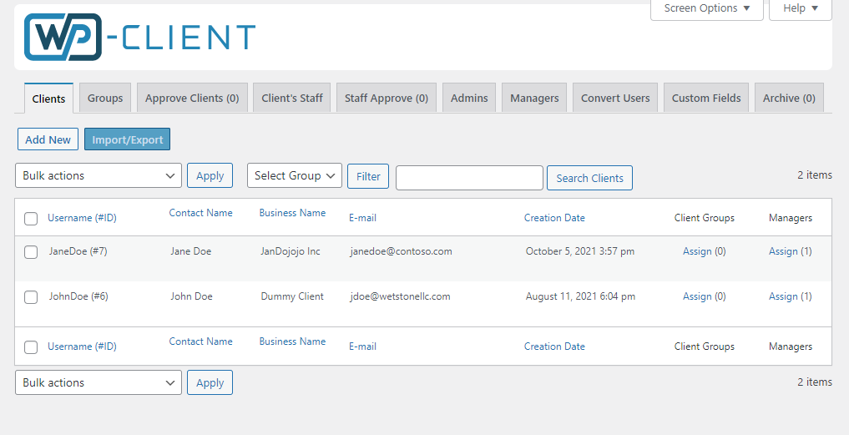Open the bottom Bulk actions dropdown
This screenshot has width=849, height=435.
point(99,382)
